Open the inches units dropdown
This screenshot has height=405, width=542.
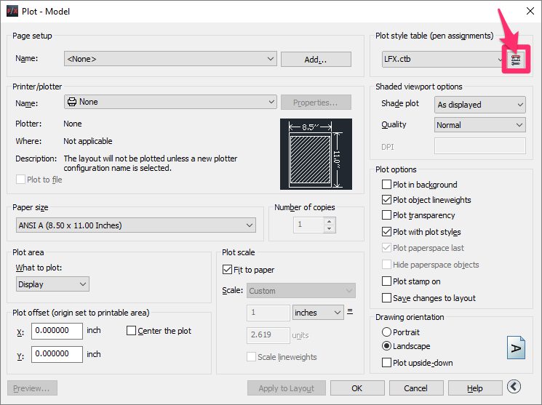(x=318, y=313)
